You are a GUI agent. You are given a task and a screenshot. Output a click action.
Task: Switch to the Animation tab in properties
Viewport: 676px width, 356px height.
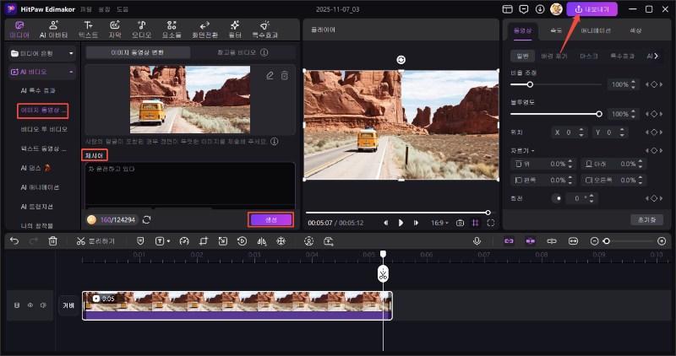[596, 30]
